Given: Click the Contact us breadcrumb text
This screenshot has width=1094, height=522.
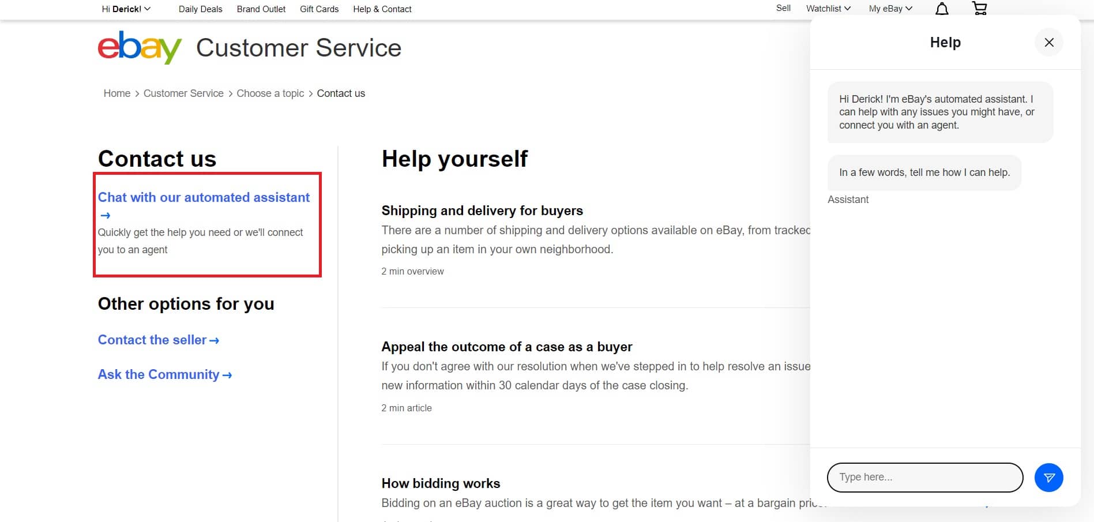Looking at the screenshot, I should coord(341,93).
